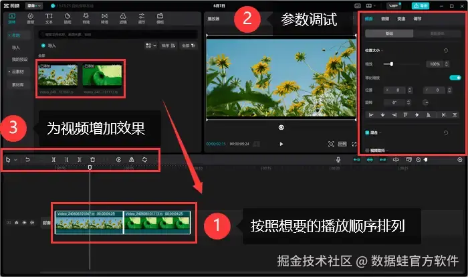This screenshot has height=277, width=468.
Task: Open the layout switcher dropdown in title bar
Action: click(x=370, y=5)
